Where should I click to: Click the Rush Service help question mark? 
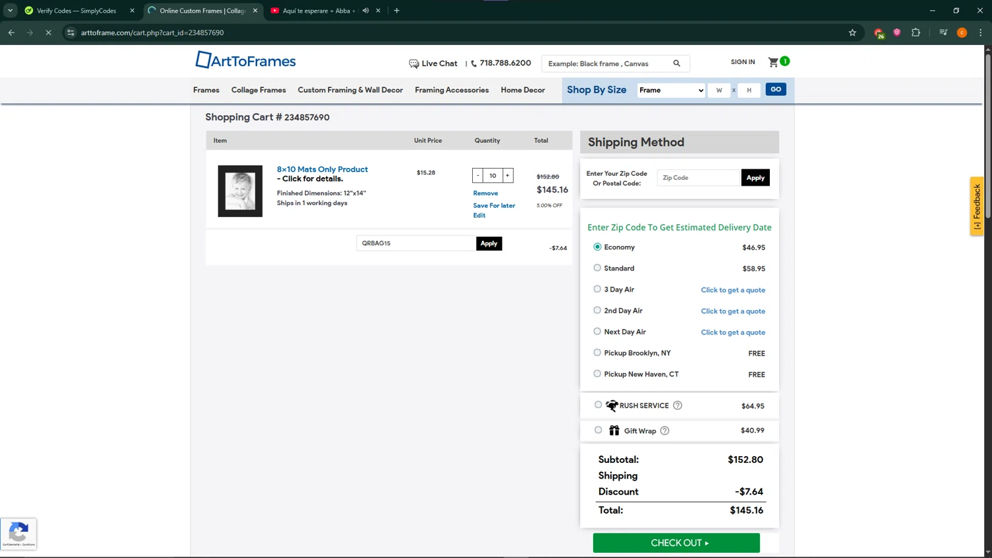click(x=677, y=405)
